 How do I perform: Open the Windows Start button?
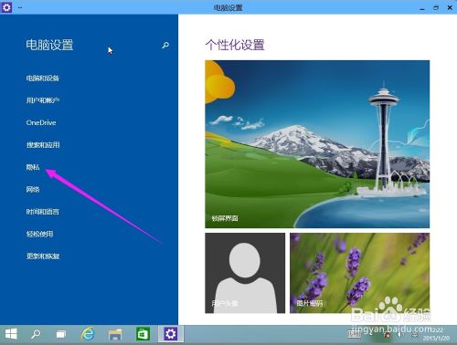tap(11, 334)
